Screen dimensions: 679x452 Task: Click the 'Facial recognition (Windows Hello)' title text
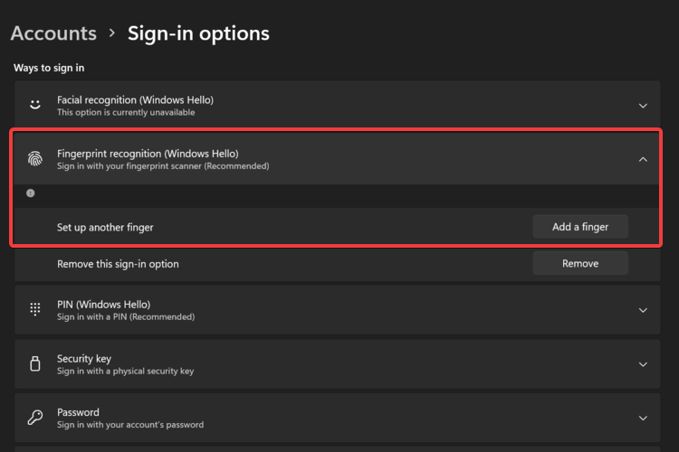click(x=135, y=99)
